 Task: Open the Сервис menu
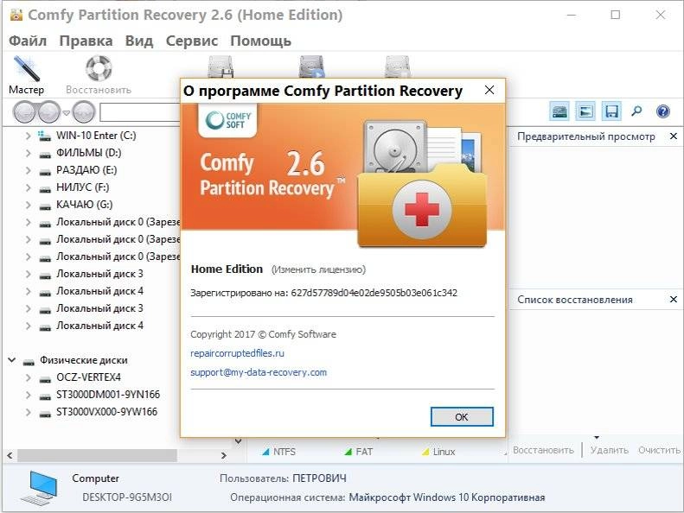coord(192,41)
